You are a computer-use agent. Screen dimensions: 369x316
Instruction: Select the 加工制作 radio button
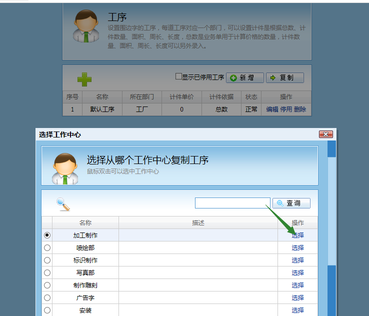coord(47,235)
